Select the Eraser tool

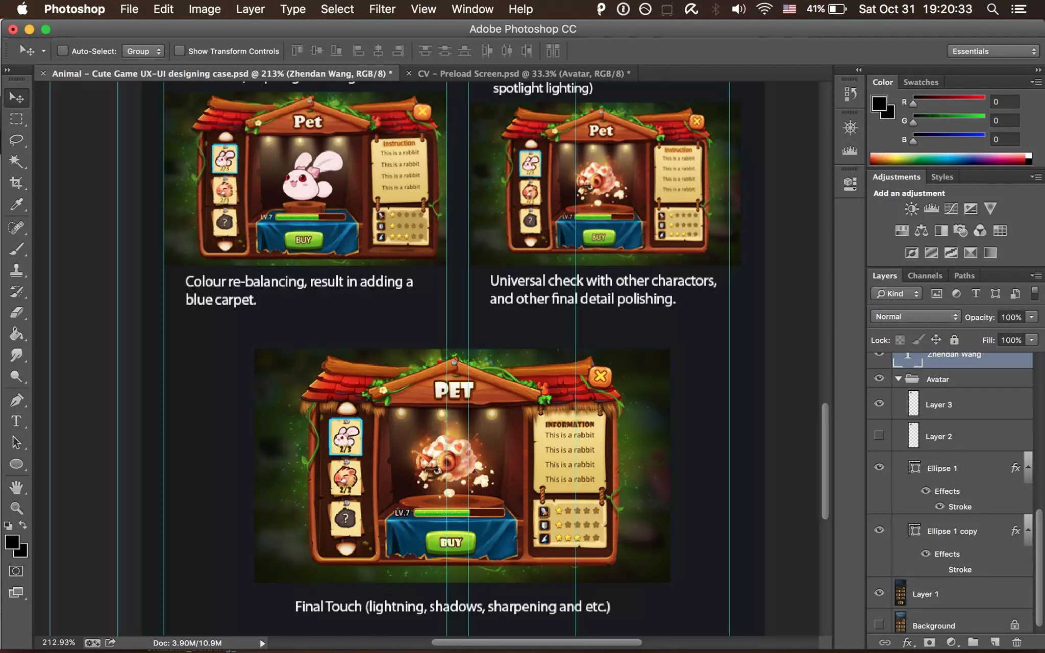16,312
